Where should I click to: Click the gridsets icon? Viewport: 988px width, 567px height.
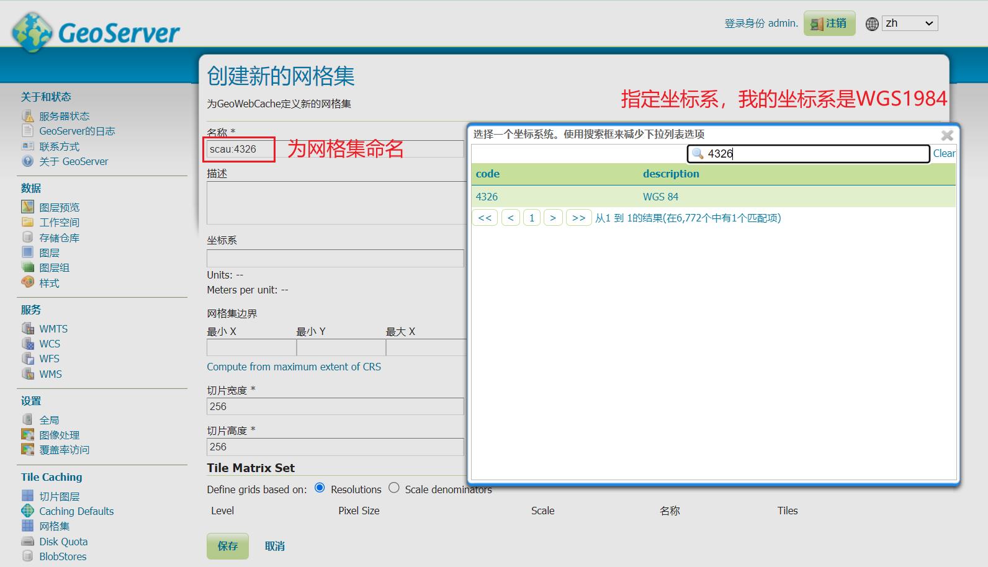point(28,526)
